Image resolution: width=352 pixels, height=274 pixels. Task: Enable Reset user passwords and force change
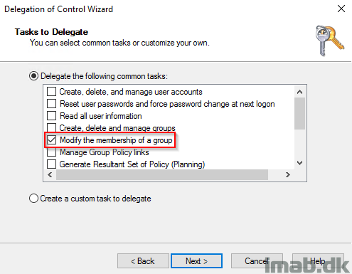click(51, 104)
